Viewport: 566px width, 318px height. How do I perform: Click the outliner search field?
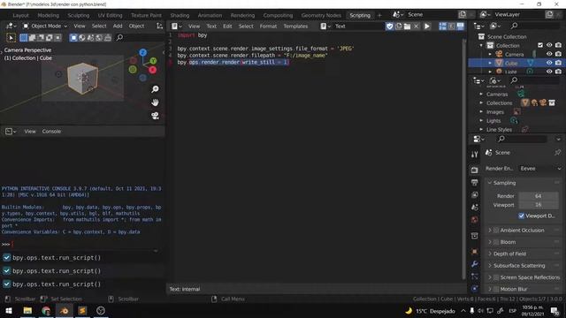coord(534,26)
